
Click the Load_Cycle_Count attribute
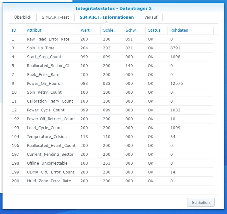pos(44,128)
